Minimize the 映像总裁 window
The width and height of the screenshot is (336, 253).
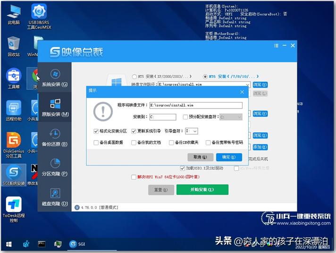click(x=285, y=45)
